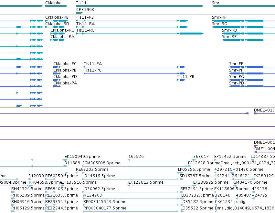Select the 311888 alignment label

(x=72, y=163)
